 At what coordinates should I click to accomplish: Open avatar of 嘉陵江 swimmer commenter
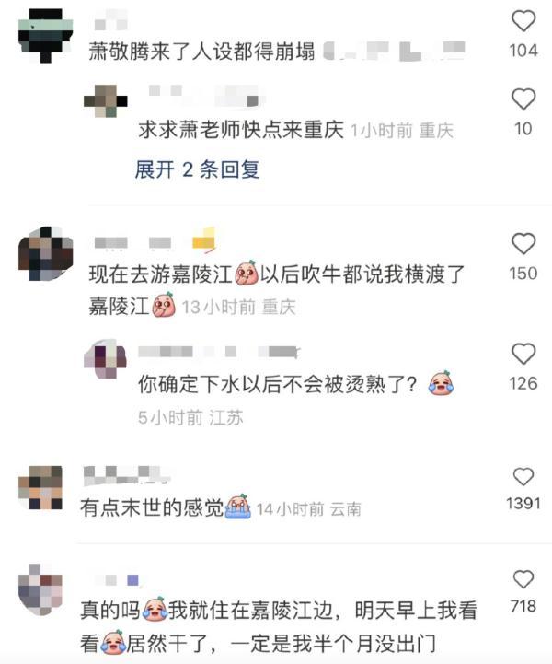coord(46,253)
